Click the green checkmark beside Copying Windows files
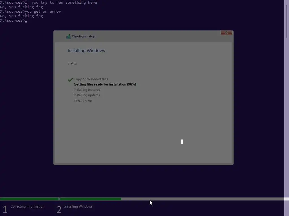The width and height of the screenshot is (289, 216). [70, 79]
